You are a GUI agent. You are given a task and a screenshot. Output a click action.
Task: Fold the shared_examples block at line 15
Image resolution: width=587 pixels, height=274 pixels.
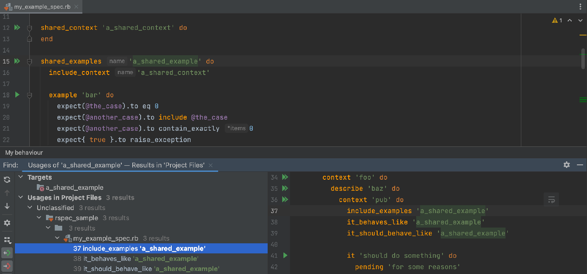(x=29, y=61)
